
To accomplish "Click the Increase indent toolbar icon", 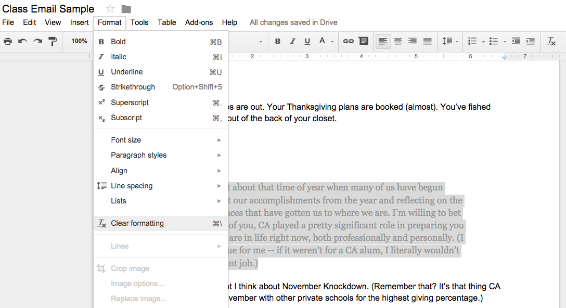I will [x=530, y=41].
